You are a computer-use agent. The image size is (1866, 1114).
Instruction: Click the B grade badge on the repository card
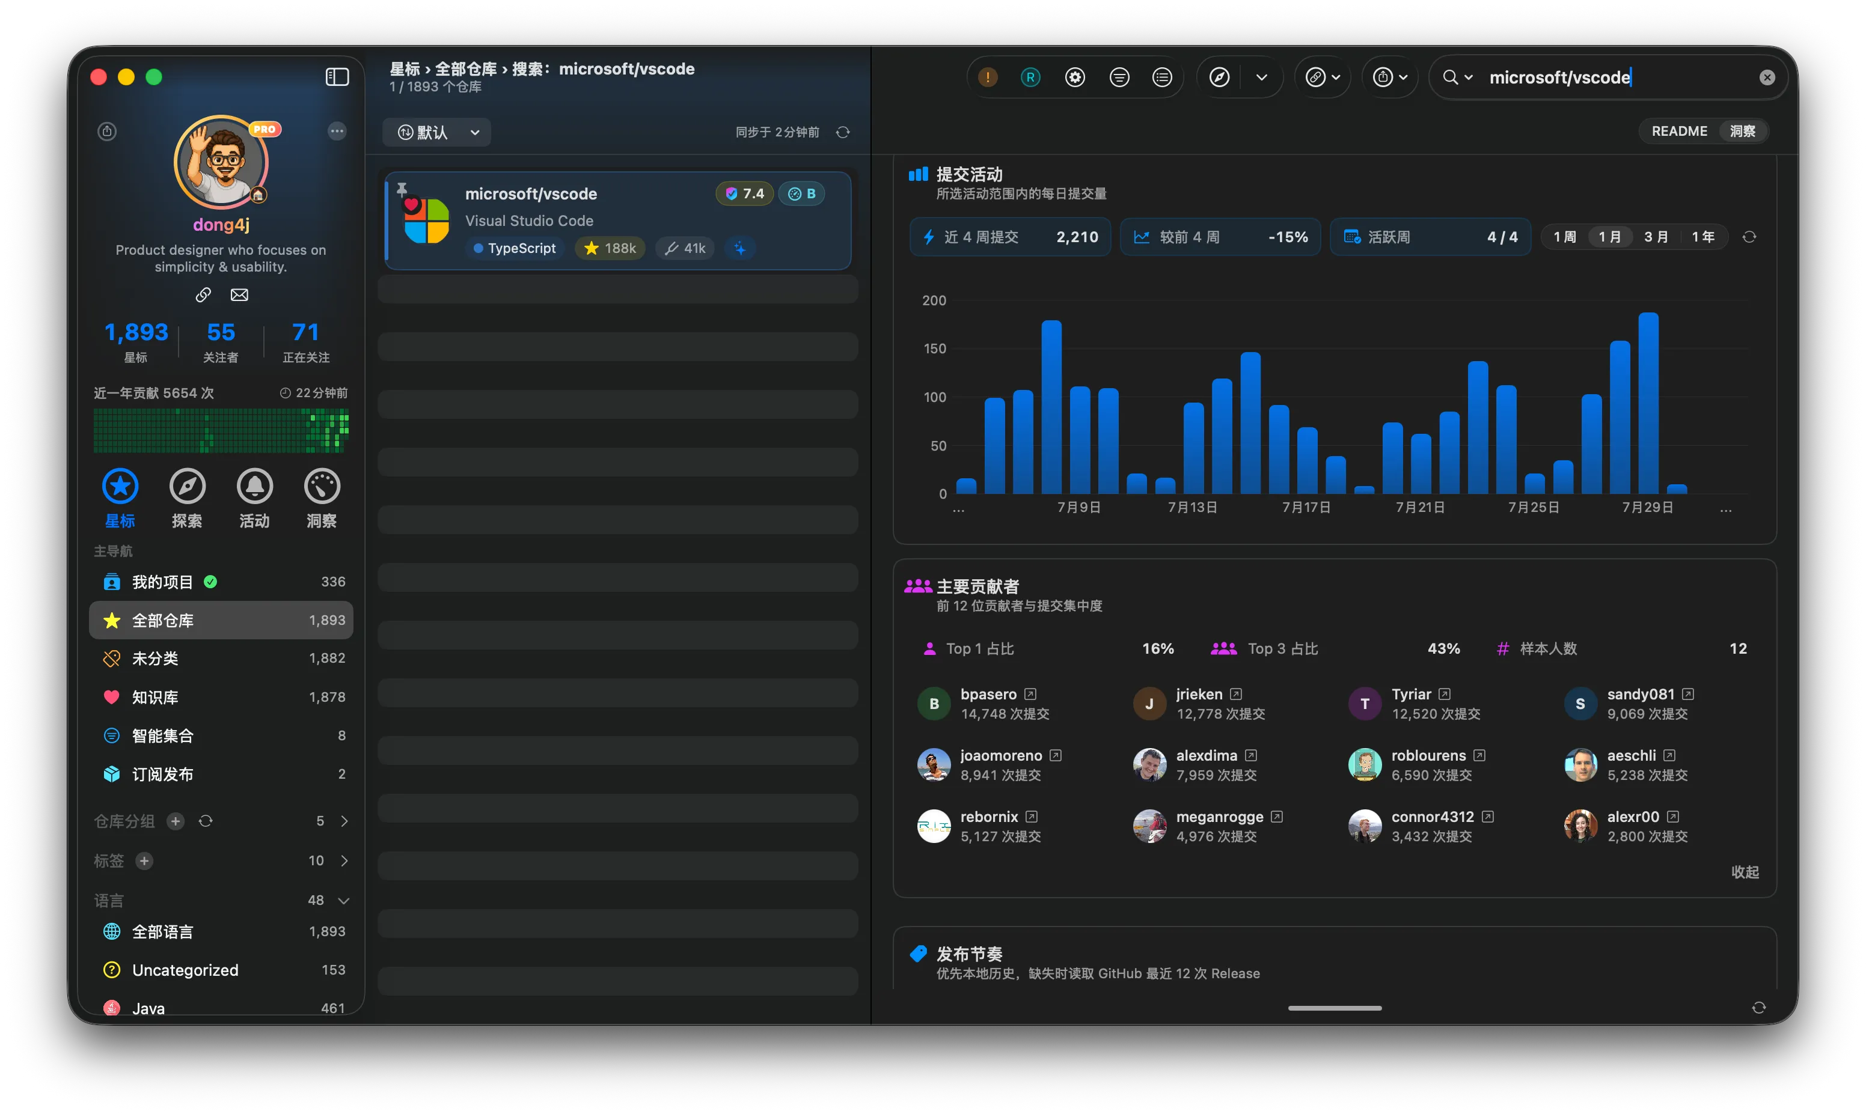pyautogui.click(x=802, y=193)
